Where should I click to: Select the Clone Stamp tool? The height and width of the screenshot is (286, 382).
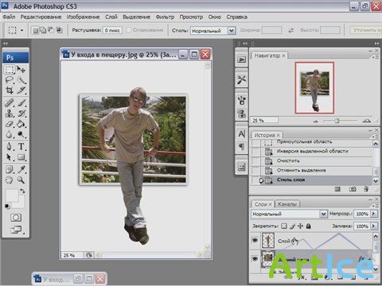[x=10, y=114]
